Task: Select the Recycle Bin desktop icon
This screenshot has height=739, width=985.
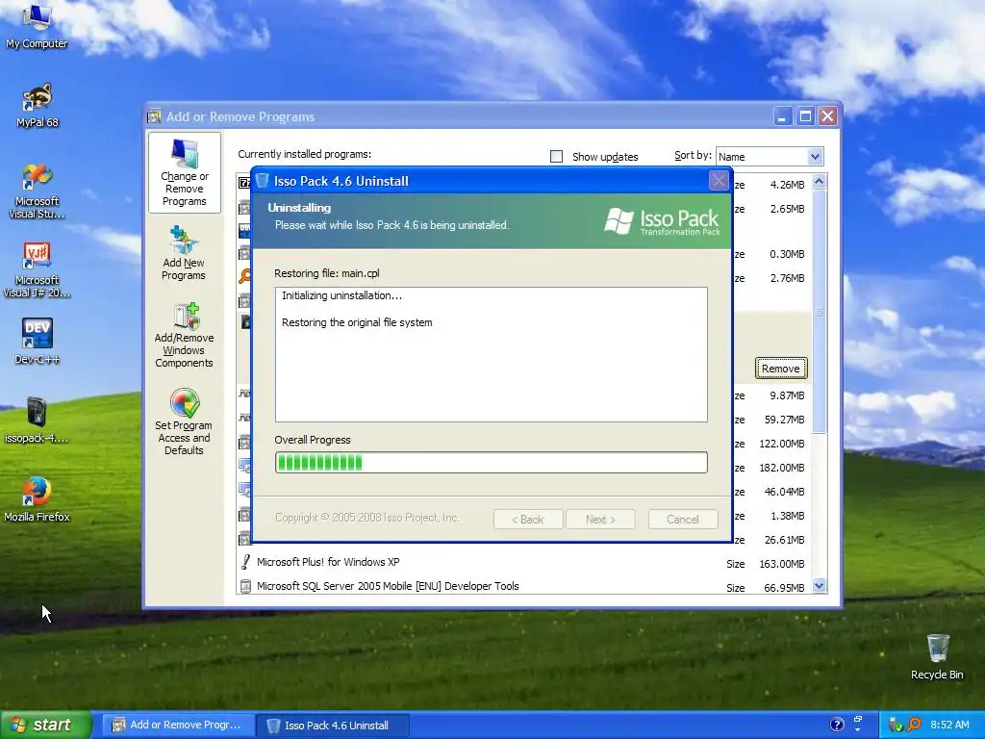Action: [937, 656]
